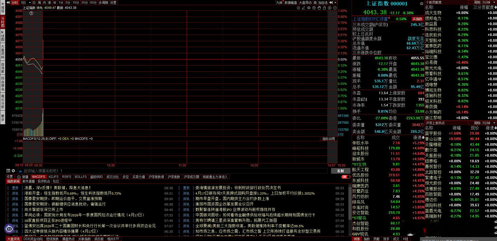Select the BOLLFS indicator tab
This screenshot has height=241, width=497.
click(x=81, y=177)
